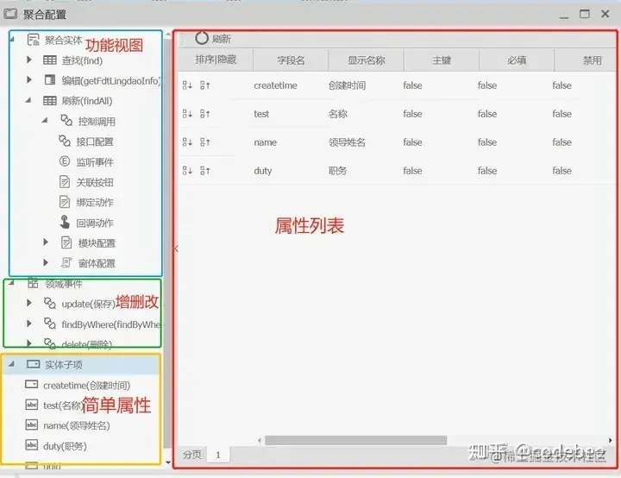Image resolution: width=621 pixels, height=478 pixels.
Task: Click the table's left scroll arrow
Action: (260, 440)
